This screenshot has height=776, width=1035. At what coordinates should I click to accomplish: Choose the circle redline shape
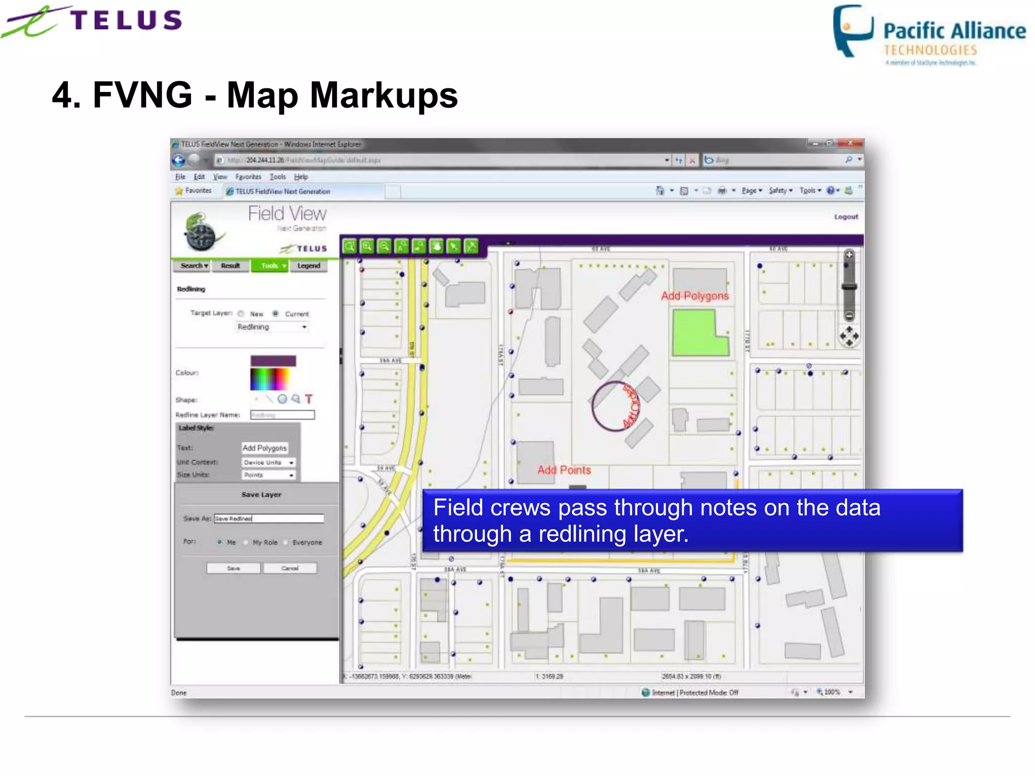[282, 399]
